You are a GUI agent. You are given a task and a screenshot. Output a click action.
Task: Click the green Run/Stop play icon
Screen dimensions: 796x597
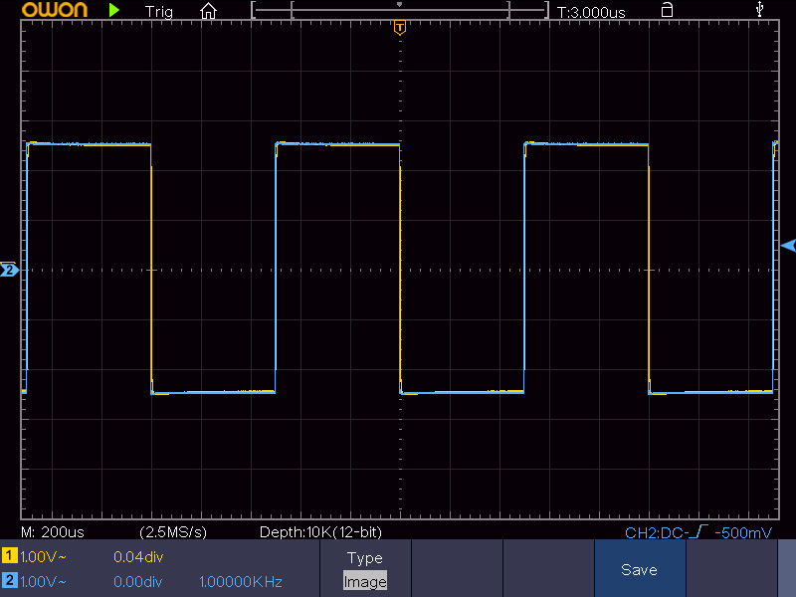point(114,11)
